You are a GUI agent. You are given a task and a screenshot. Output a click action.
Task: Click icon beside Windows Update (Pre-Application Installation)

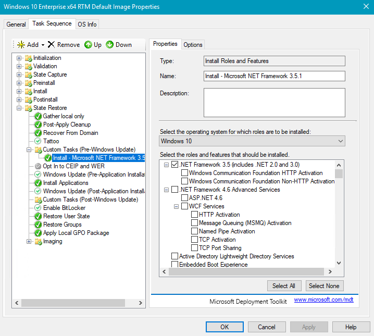point(38,175)
